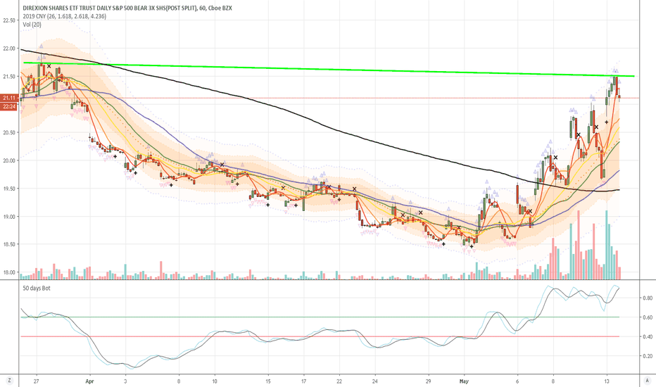Click the countdown label 22:24
This screenshot has height=387, width=656.
pyautogui.click(x=9, y=107)
